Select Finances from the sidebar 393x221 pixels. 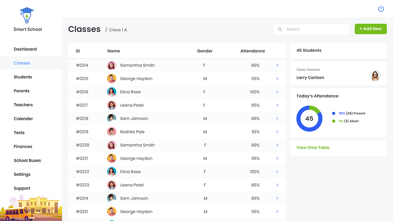pyautogui.click(x=23, y=146)
